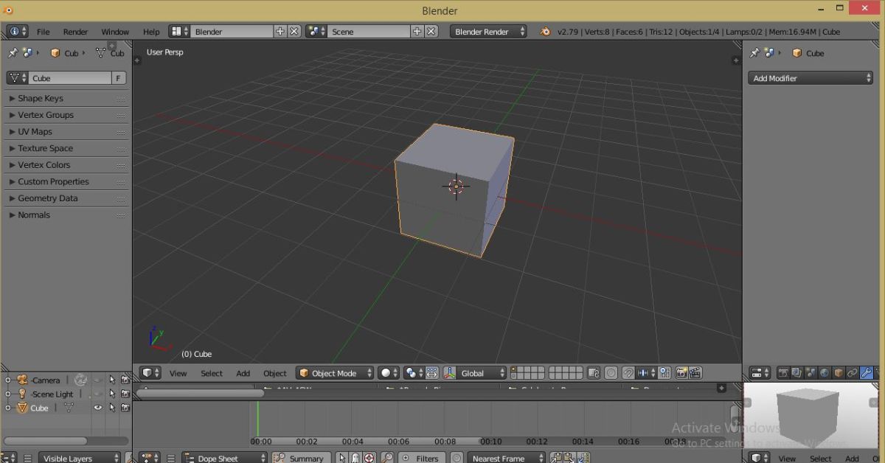Screen dimensions: 885x463
Task: Open the 3D viewport Select menu
Action: tap(212, 373)
